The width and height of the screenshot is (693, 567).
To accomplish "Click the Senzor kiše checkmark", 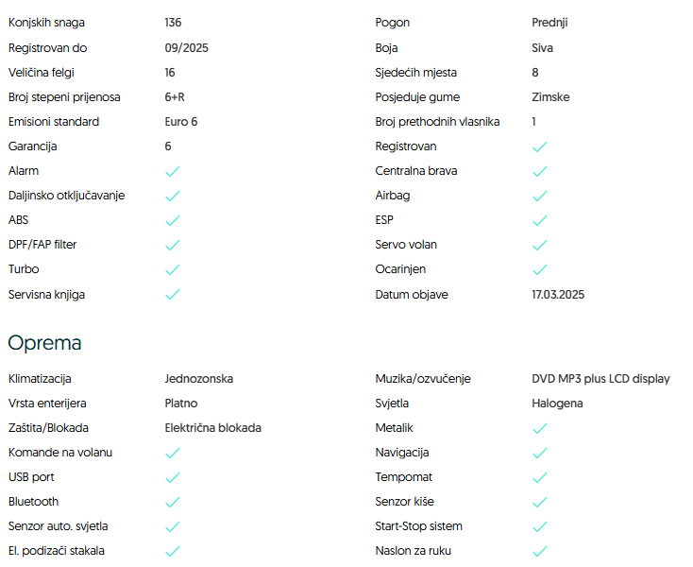I will point(540,502).
